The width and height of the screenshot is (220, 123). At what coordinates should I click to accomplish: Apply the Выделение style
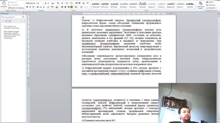pos(171,5)
